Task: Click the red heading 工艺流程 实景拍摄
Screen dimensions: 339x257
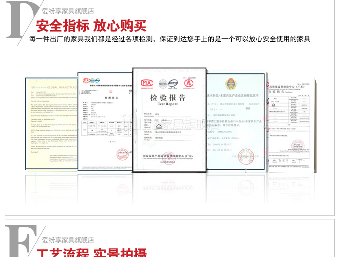Action: 92,252
